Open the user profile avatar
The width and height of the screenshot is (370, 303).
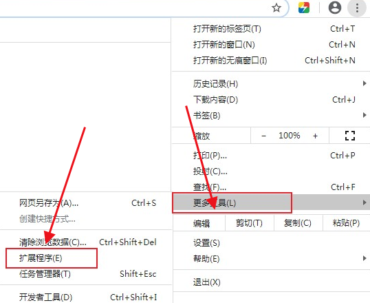[335, 8]
